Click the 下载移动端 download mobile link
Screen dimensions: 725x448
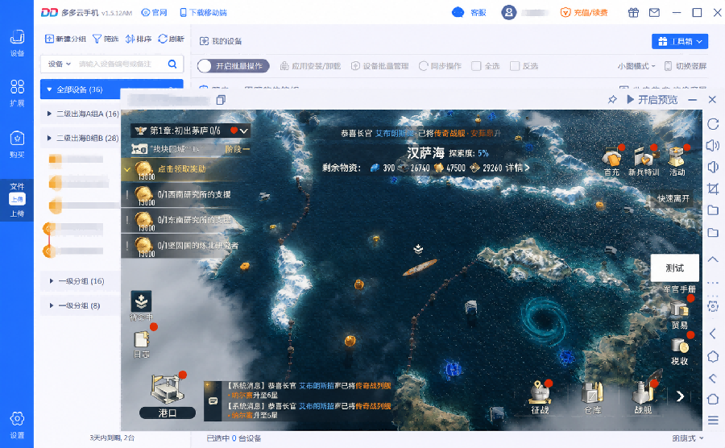click(x=203, y=12)
